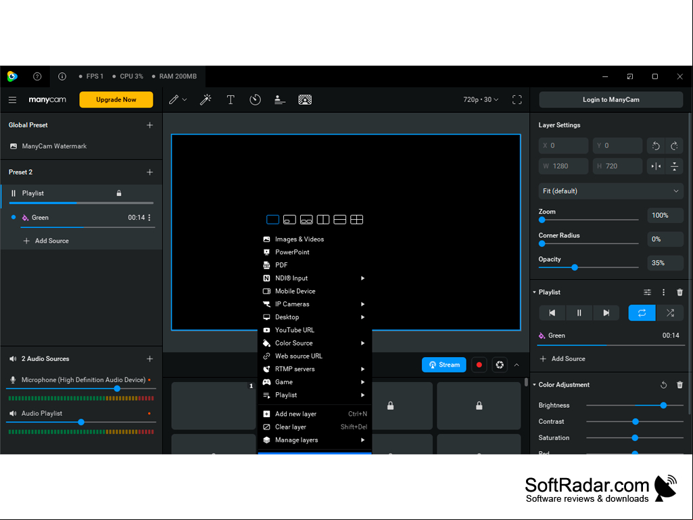Select YouTube URL menu entry

click(314, 330)
